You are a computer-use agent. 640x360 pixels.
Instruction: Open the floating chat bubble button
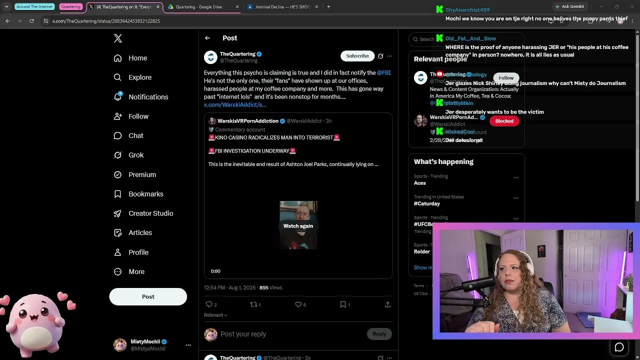pos(619,347)
